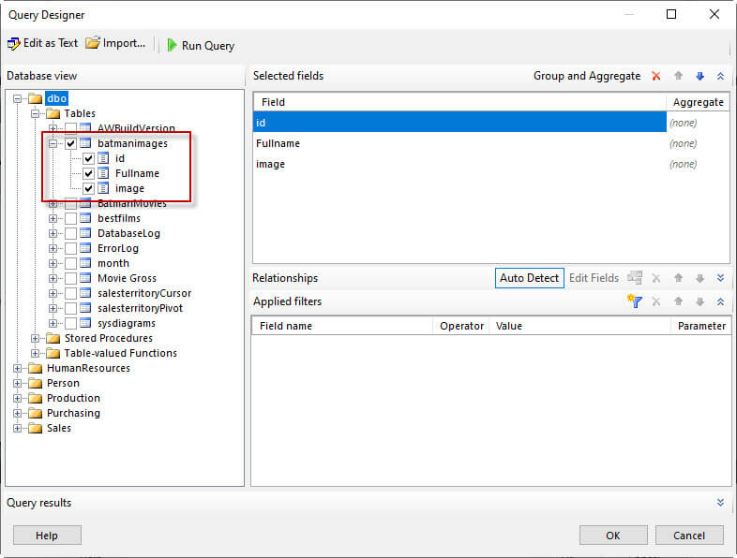
Task: Expand the Production schema node
Action: click(x=18, y=399)
